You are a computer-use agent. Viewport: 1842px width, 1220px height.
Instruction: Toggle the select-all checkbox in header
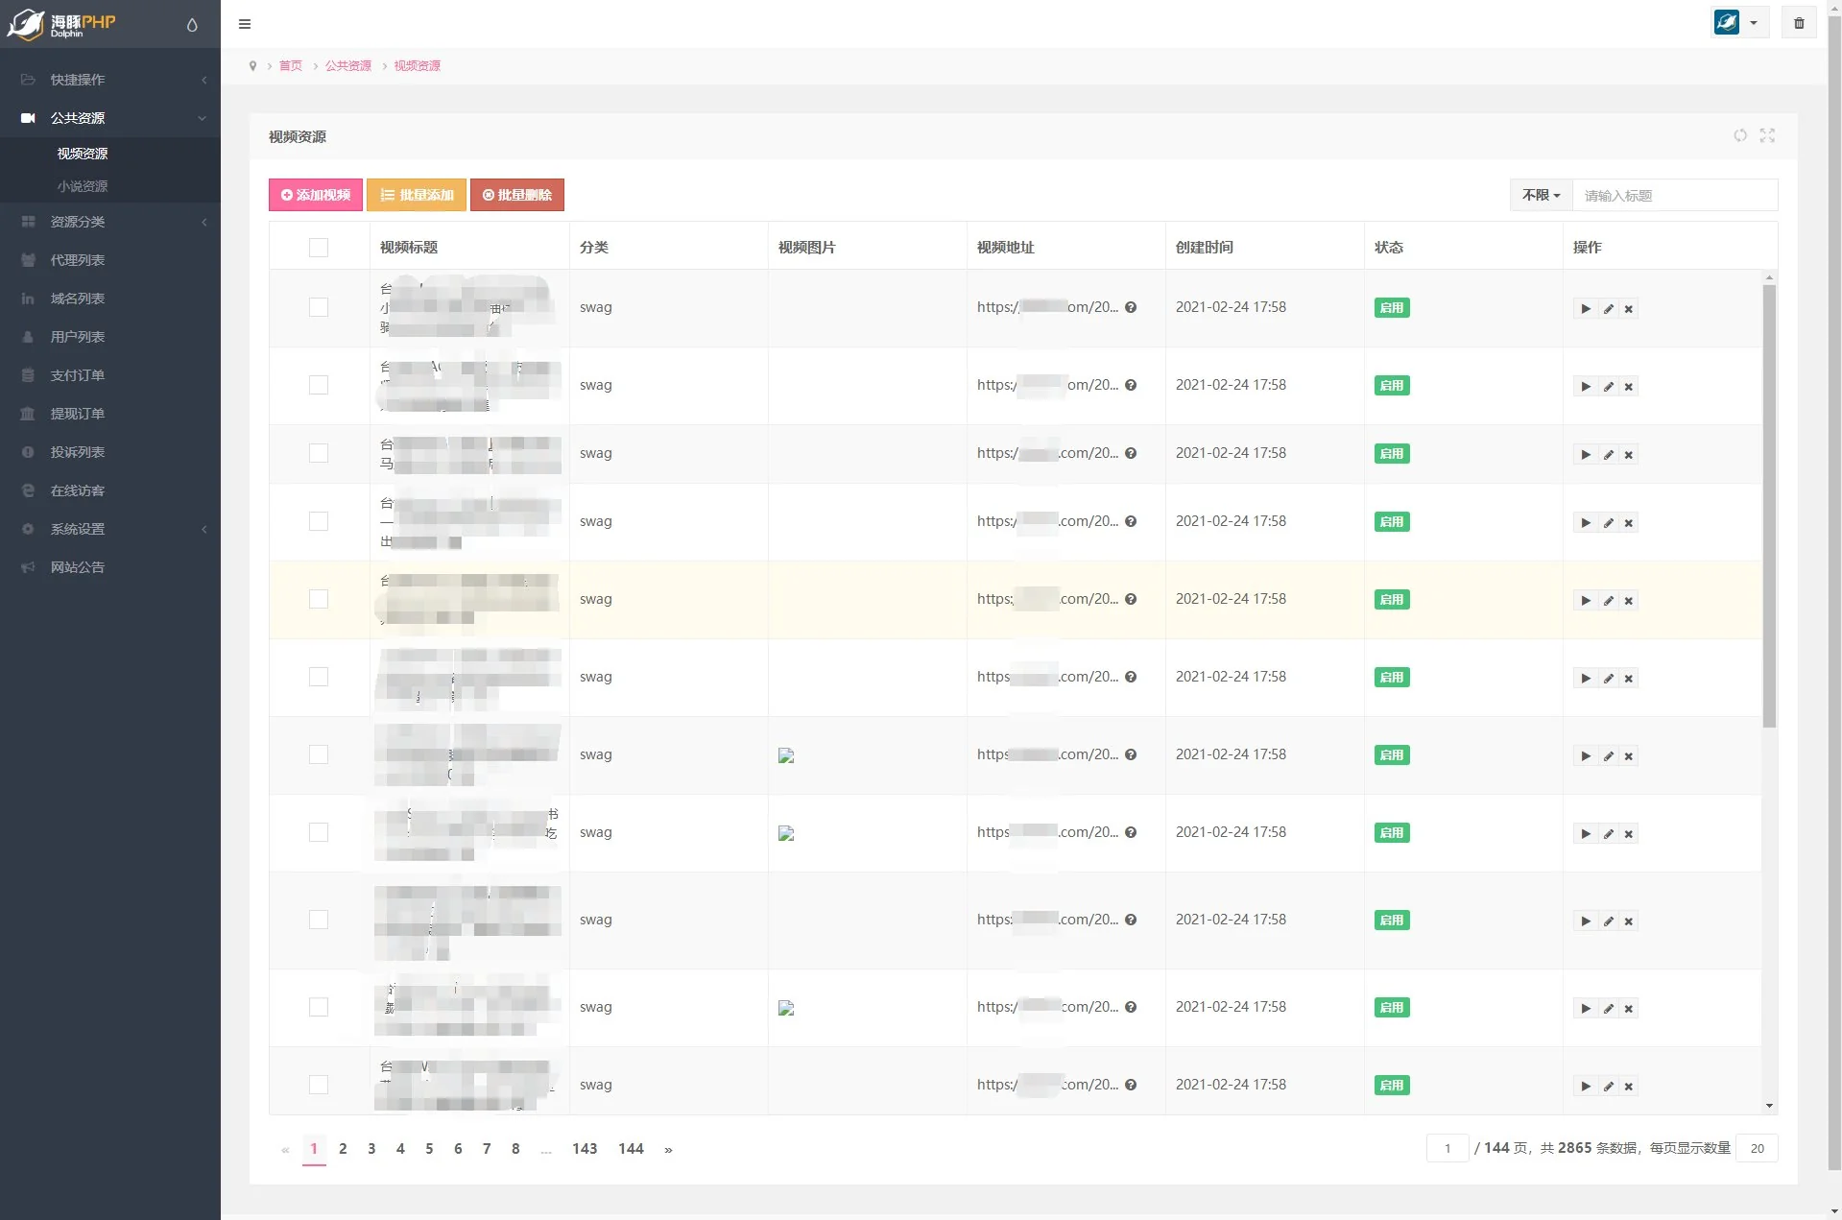coord(319,248)
